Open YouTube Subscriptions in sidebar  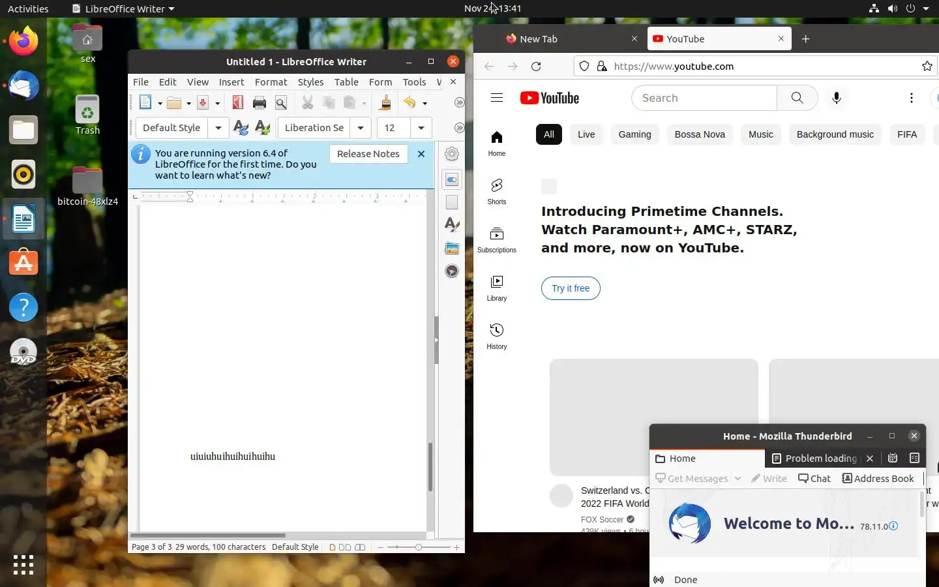[497, 239]
